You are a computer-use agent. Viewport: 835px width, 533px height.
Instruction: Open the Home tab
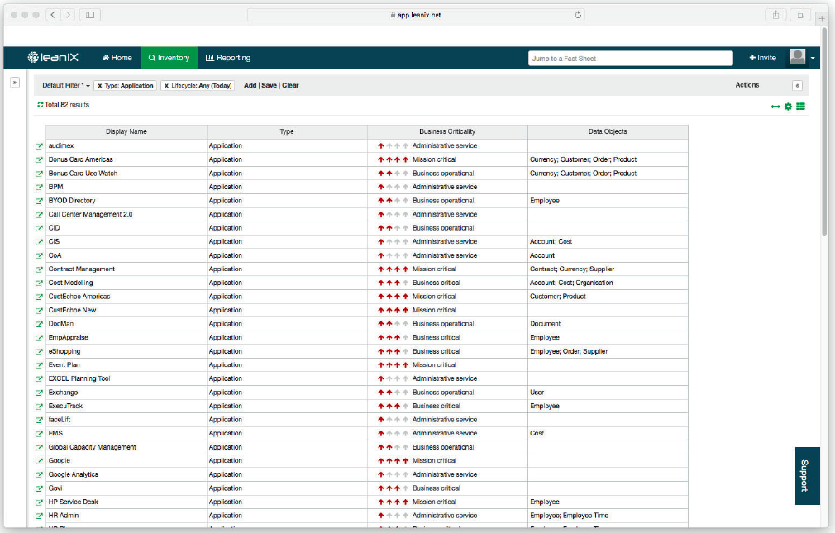point(117,58)
